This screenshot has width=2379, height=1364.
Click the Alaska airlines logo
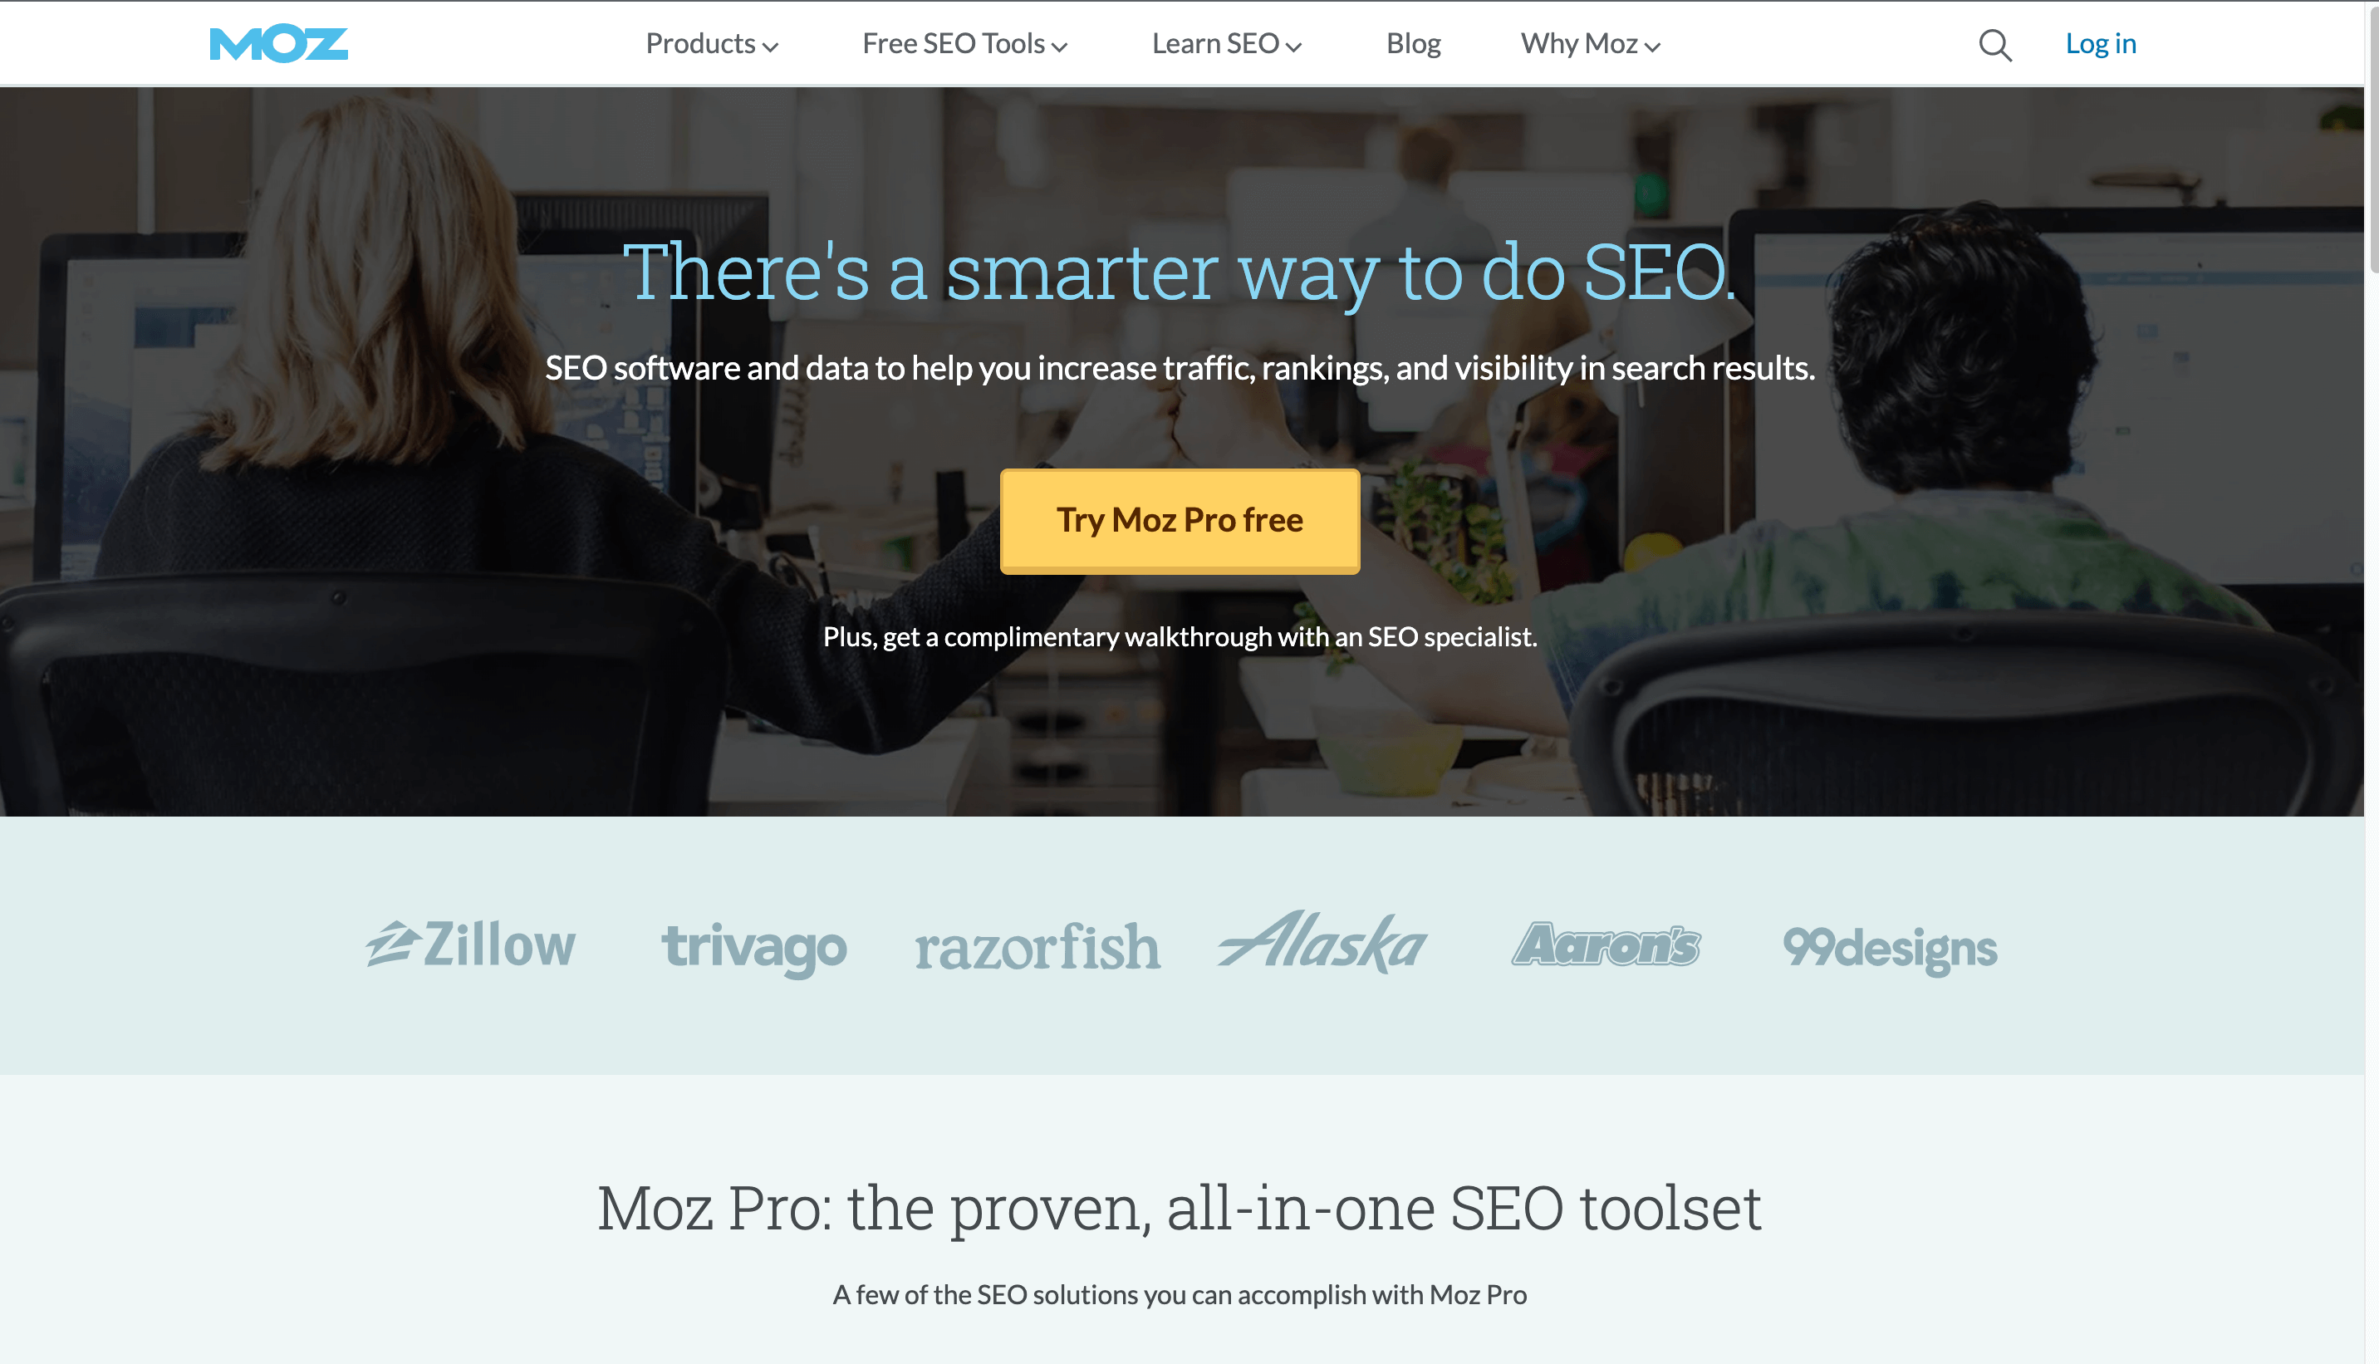(1322, 941)
